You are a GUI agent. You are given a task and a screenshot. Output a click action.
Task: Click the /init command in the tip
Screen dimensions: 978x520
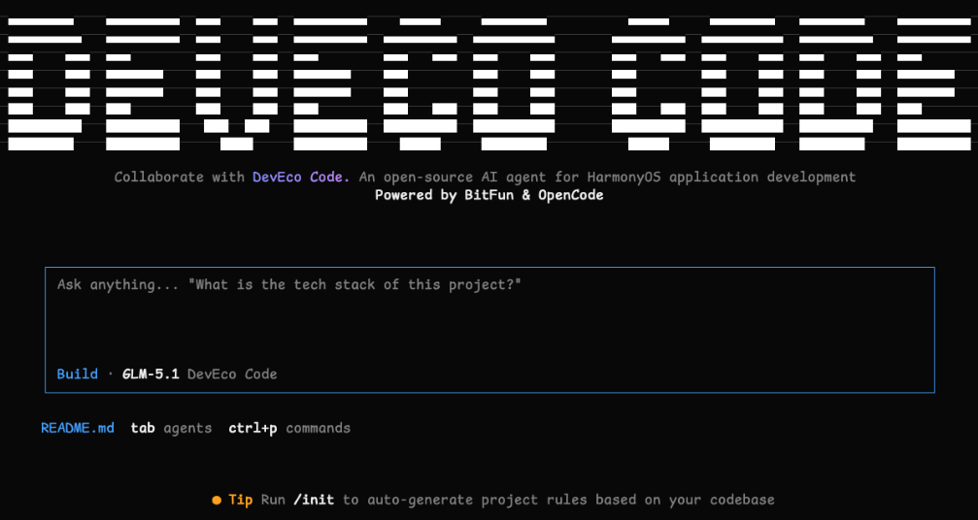pyautogui.click(x=314, y=500)
